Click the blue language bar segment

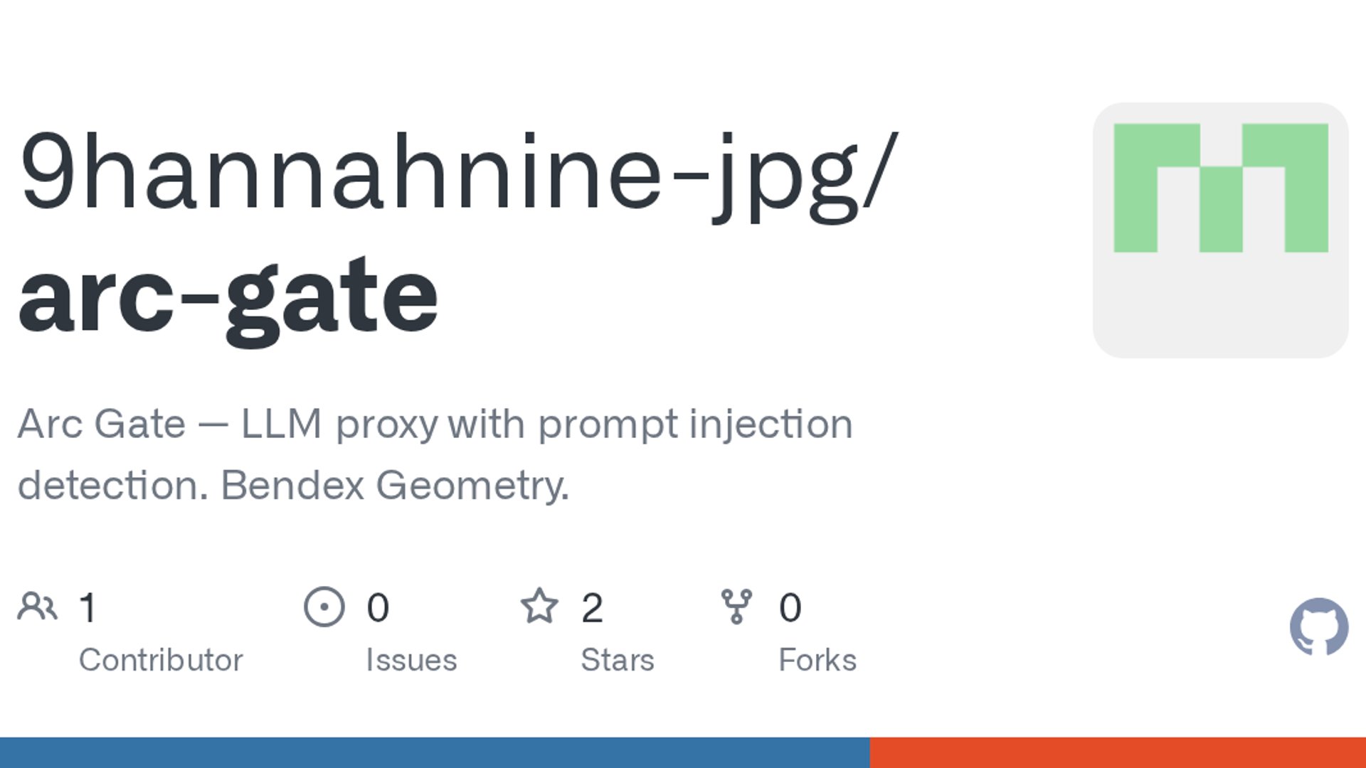434,752
